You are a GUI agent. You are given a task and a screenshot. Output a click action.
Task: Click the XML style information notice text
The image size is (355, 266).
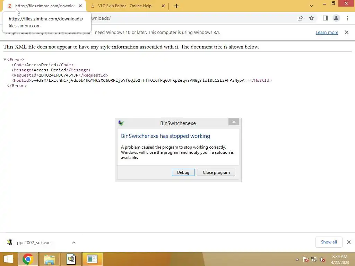click(x=131, y=47)
